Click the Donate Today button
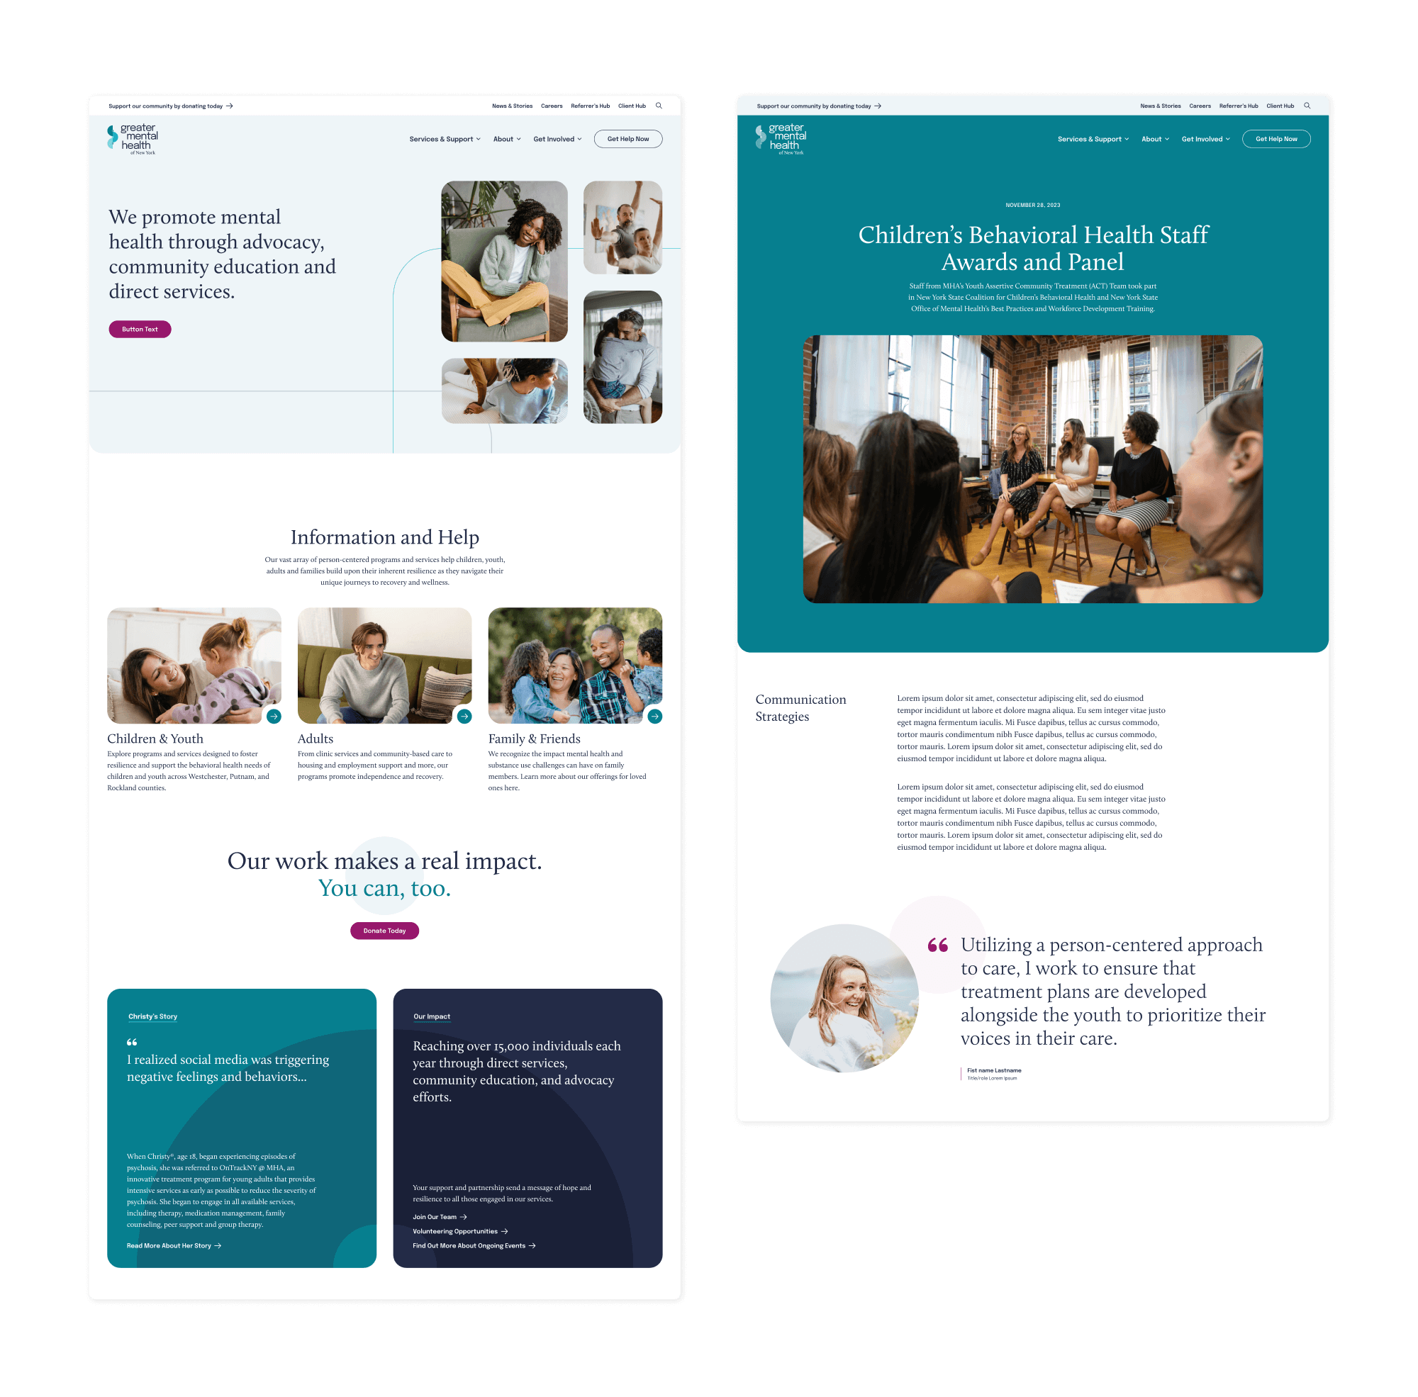This screenshot has height=1397, width=1418. click(x=384, y=930)
